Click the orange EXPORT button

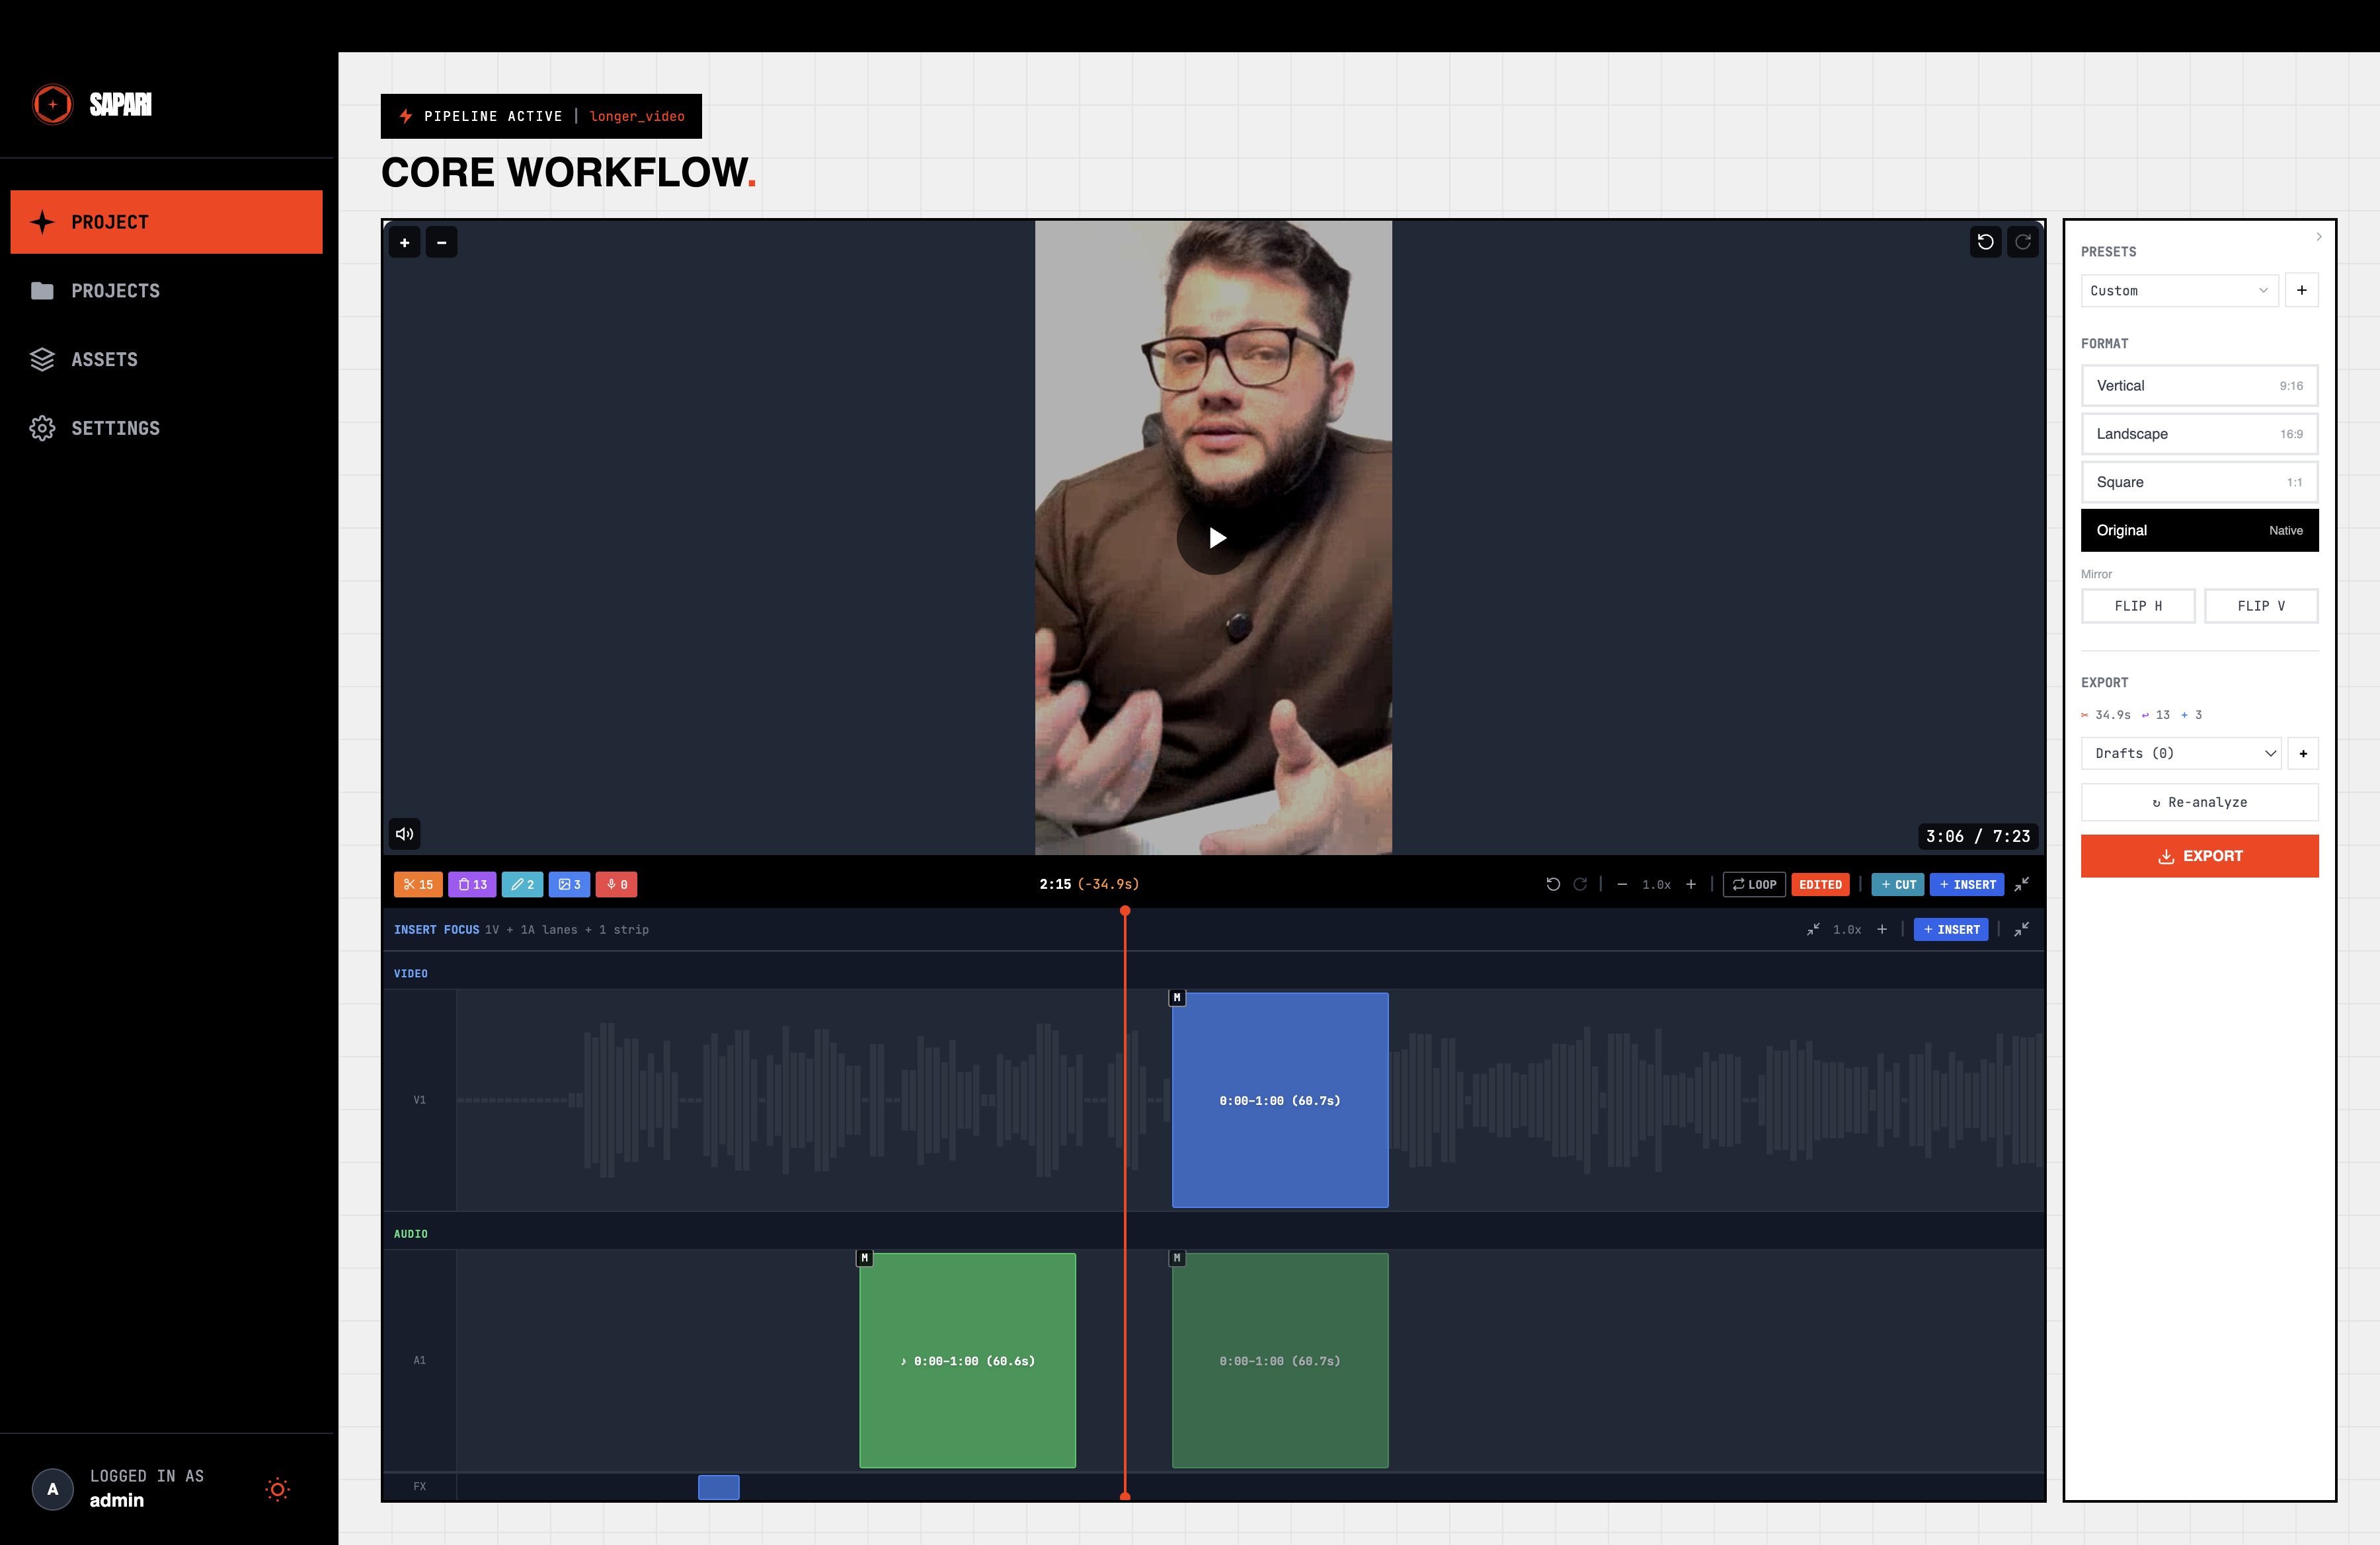click(2199, 856)
